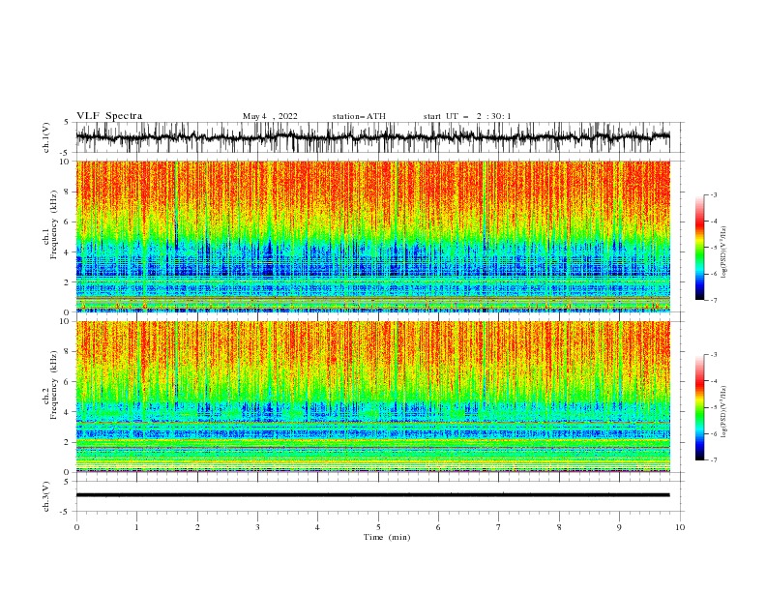The image size is (766, 592).
Task: Click the time axis tick label "10"
Action: click(680, 527)
